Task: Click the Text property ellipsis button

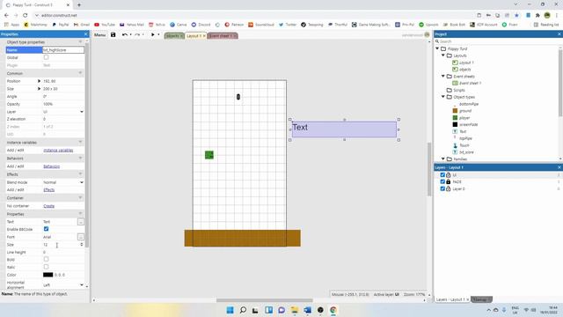Action: (81, 222)
